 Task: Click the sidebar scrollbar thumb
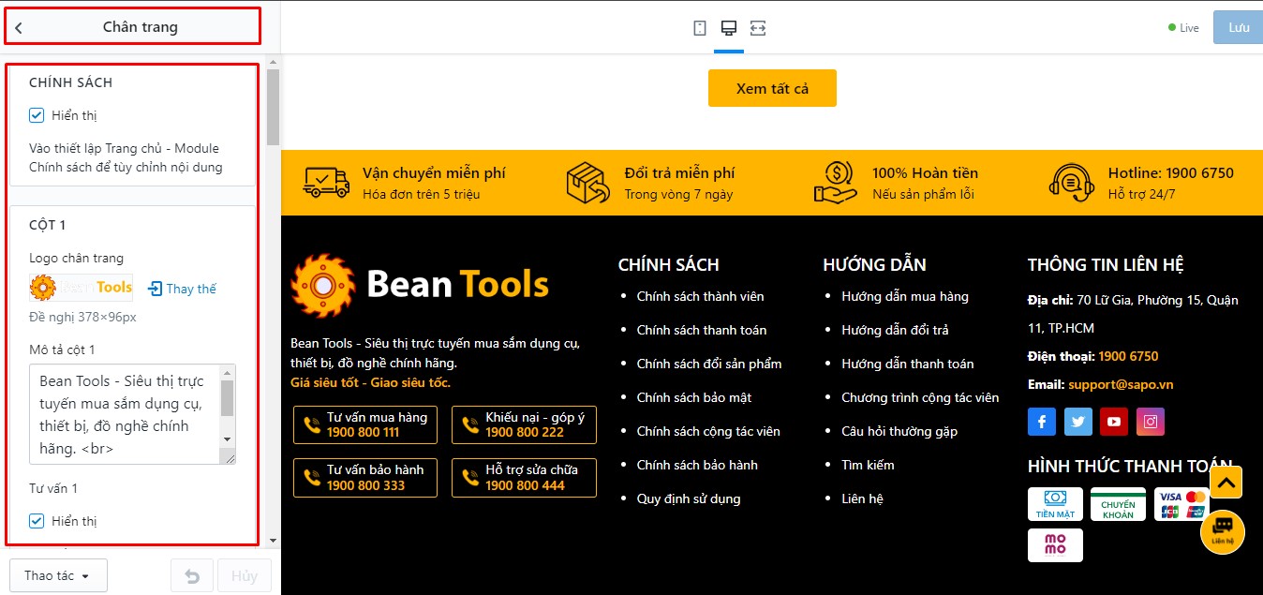(x=273, y=107)
